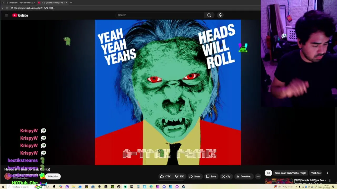Download the video

(x=244, y=176)
